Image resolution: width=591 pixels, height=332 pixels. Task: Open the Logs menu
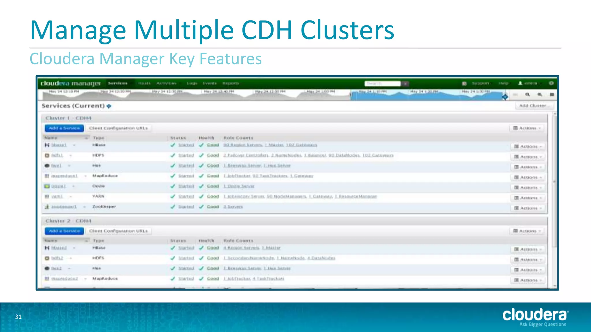pyautogui.click(x=192, y=83)
